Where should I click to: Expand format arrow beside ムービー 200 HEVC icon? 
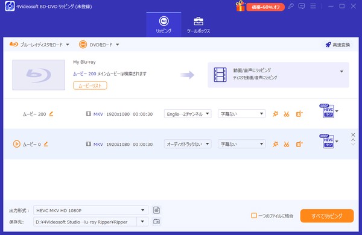(x=337, y=111)
